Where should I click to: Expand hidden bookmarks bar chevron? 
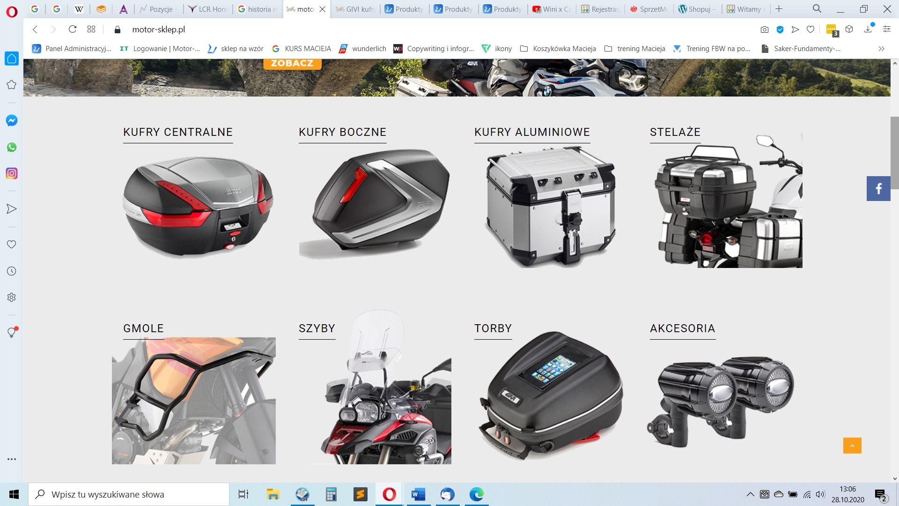click(881, 49)
